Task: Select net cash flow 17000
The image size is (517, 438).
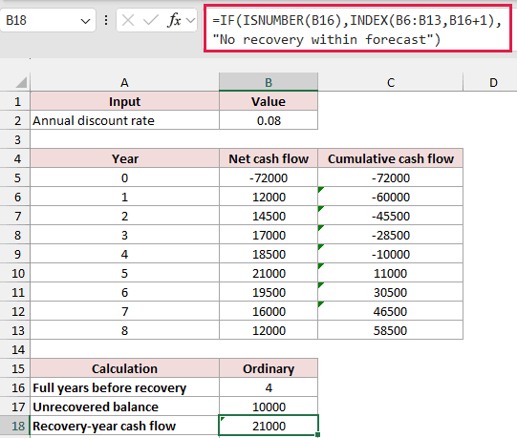Action: (x=269, y=235)
